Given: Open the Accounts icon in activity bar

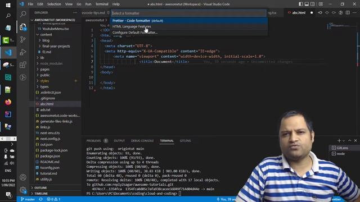Looking at the screenshot, I should pos(22,177).
